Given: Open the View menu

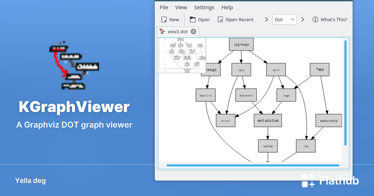Looking at the screenshot, I should coord(181,7).
